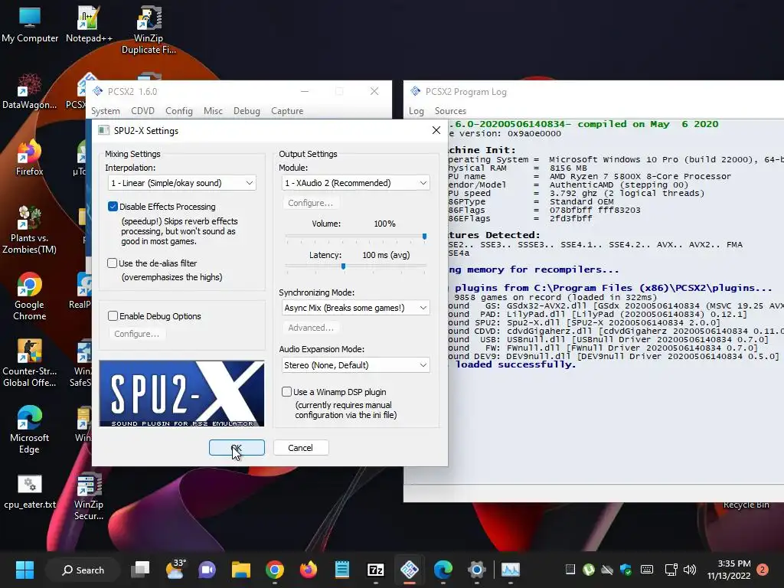Image resolution: width=784 pixels, height=588 pixels.
Task: Switch to the PCSX2 taskbar icon
Action: pos(410,570)
